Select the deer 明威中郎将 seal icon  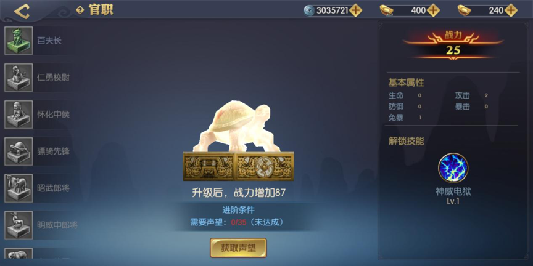[x=19, y=225]
